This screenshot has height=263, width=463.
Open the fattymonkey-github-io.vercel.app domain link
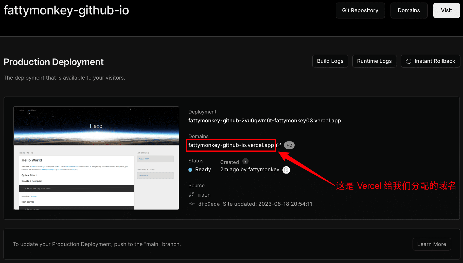click(x=231, y=145)
